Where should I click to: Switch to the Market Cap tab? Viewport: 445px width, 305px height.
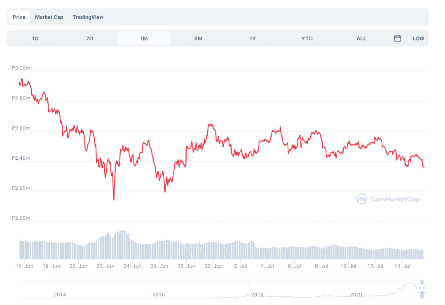tap(49, 17)
